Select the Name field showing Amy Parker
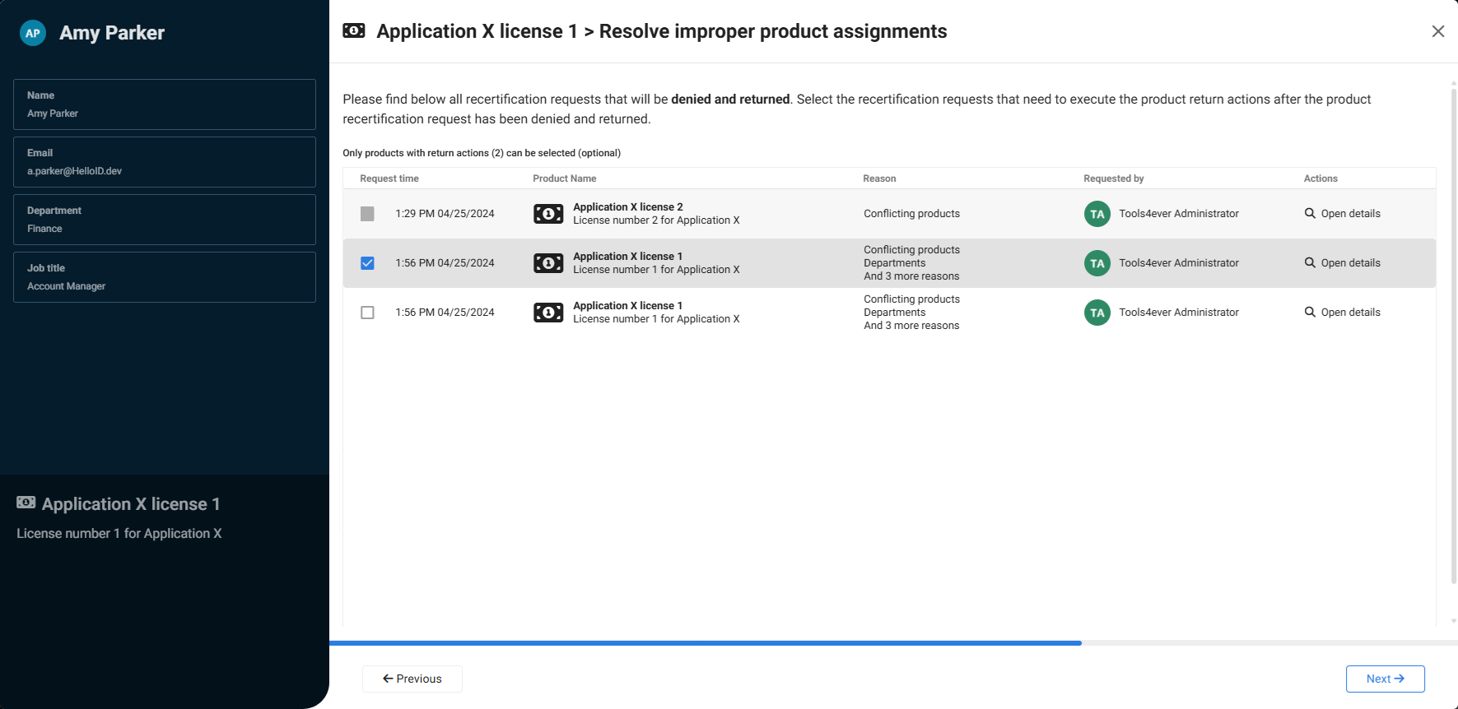This screenshot has width=1458, height=709. pyautogui.click(x=165, y=104)
